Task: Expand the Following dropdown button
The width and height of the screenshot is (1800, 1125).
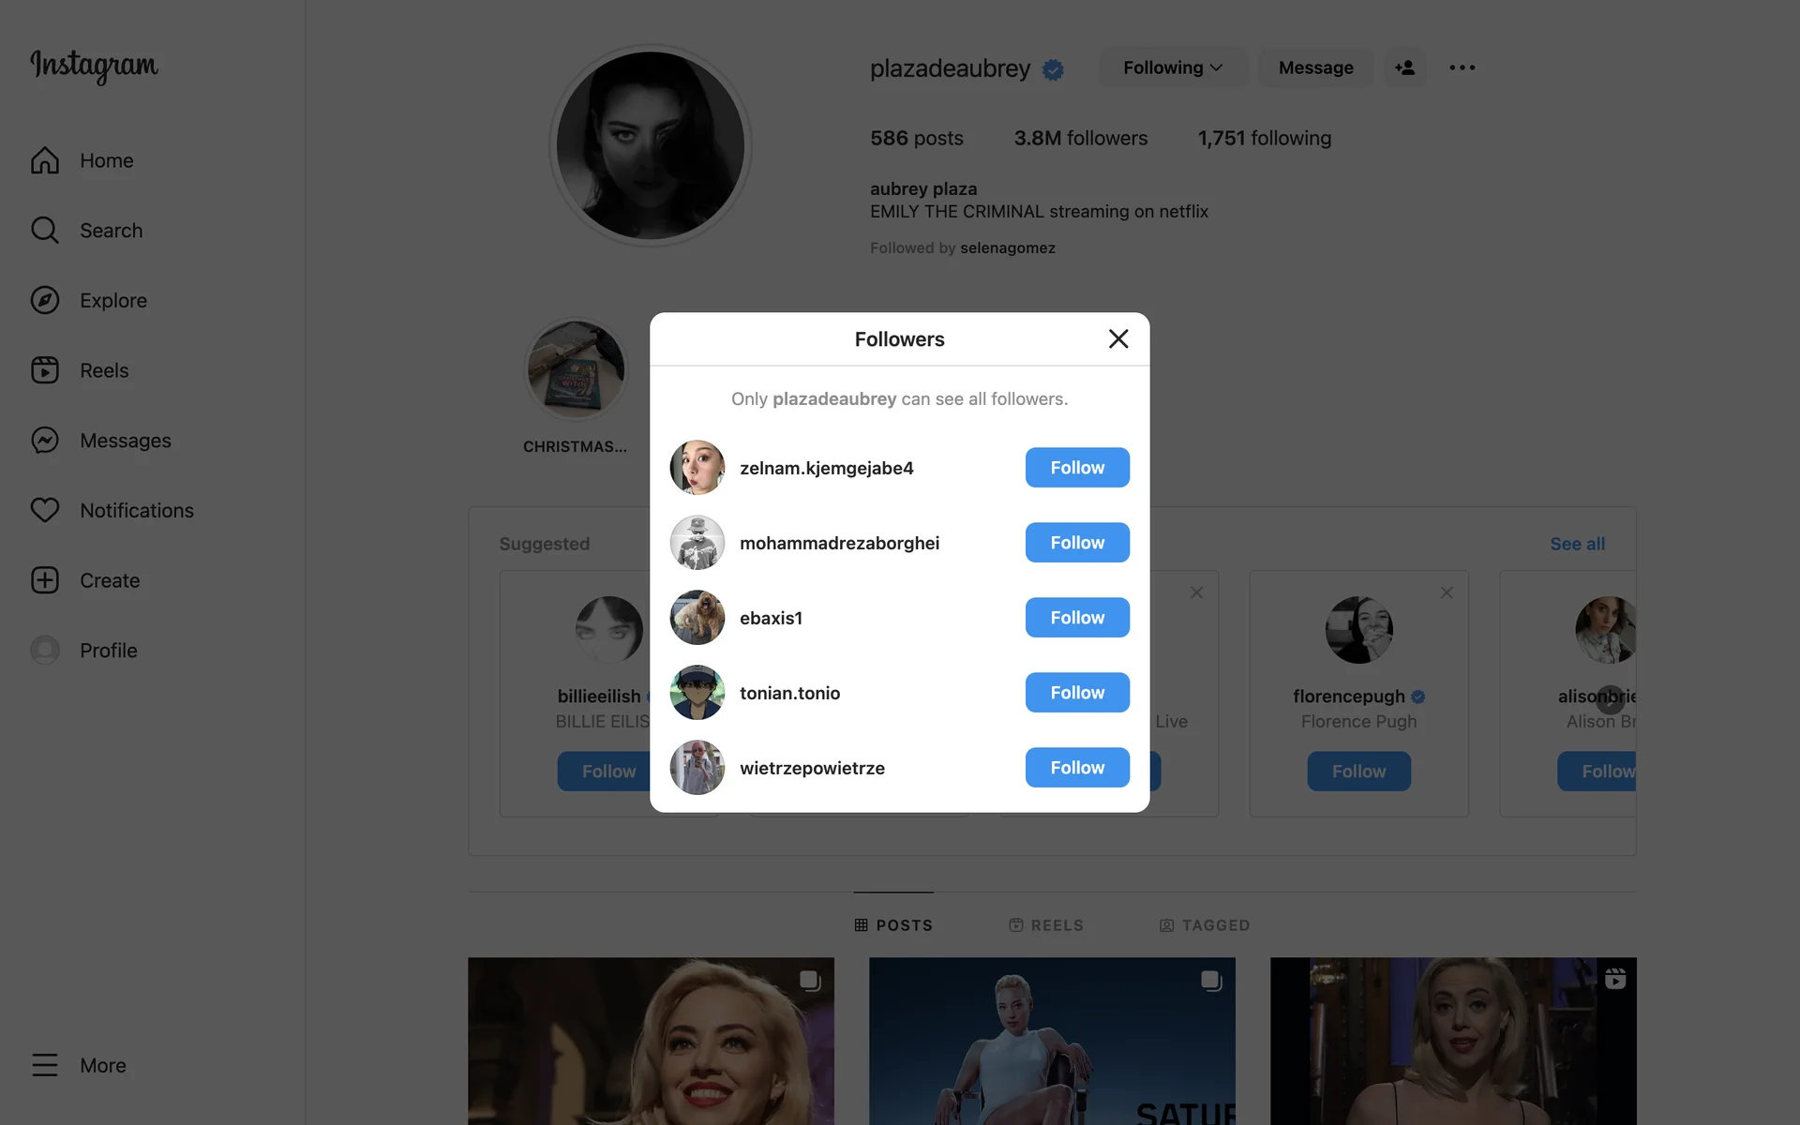Action: click(x=1173, y=67)
